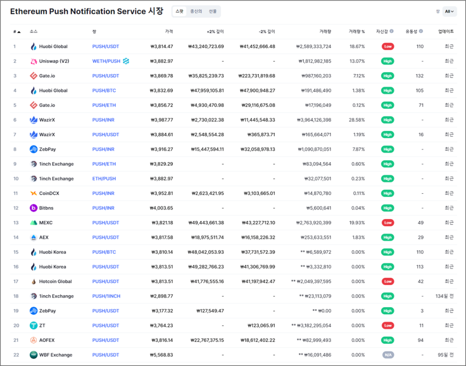Click the Gate.io logo in row 5

(33, 105)
